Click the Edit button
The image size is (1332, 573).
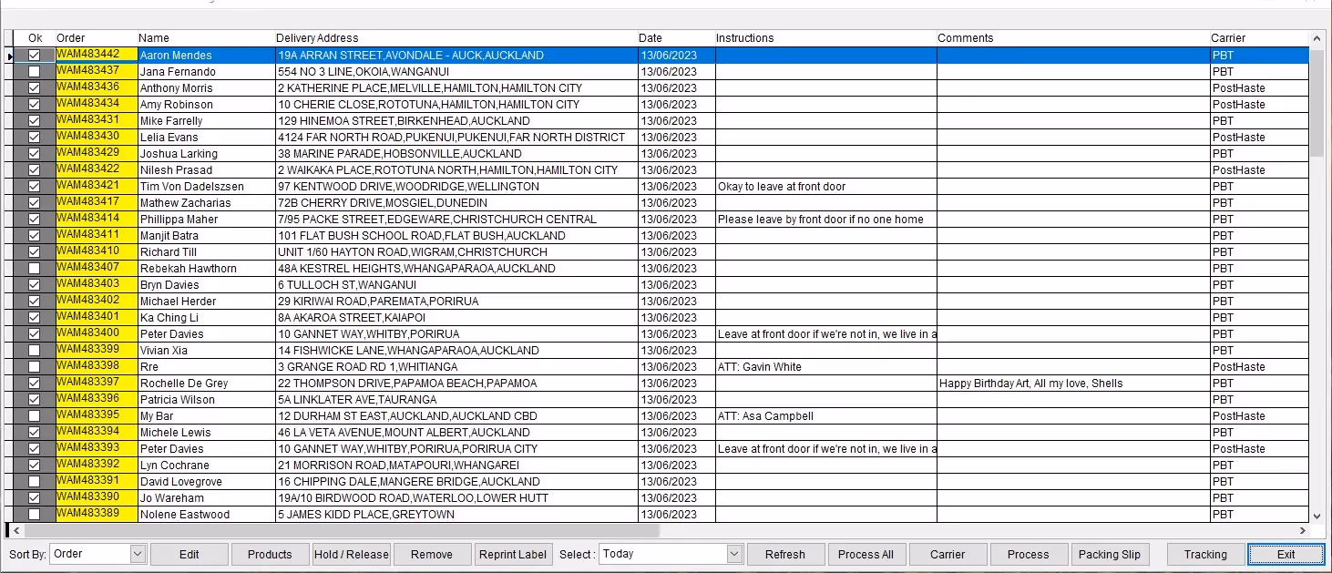point(189,554)
